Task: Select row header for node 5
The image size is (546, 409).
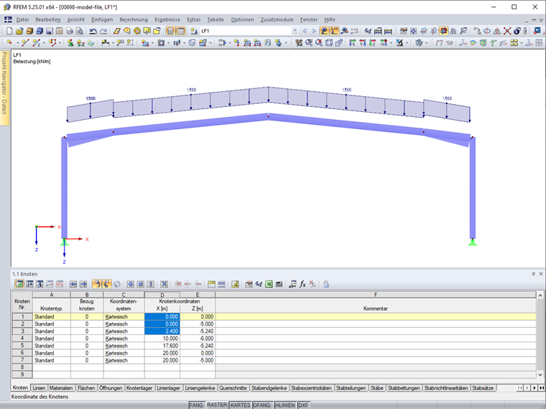Action: pyautogui.click(x=22, y=346)
